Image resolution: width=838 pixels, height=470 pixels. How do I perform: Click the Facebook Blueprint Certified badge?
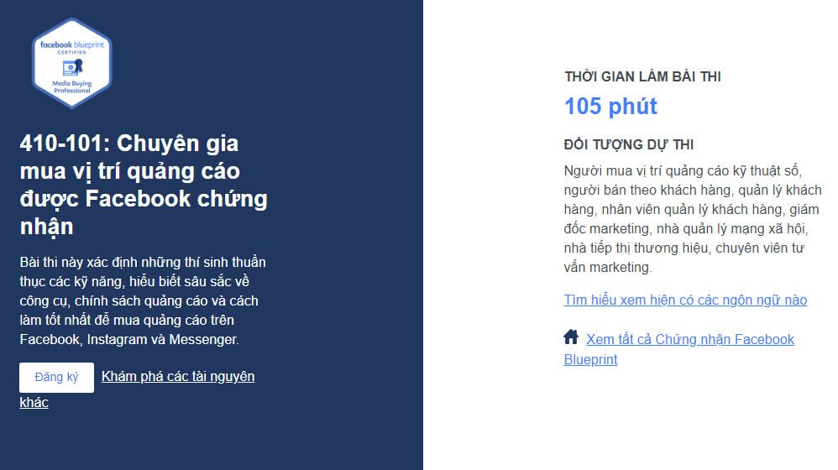click(71, 64)
